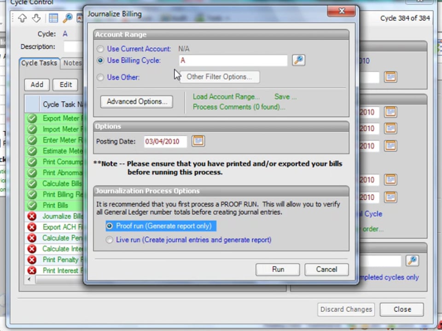Click green check icon for Print Consumption task
442x331 pixels.
tap(32, 162)
